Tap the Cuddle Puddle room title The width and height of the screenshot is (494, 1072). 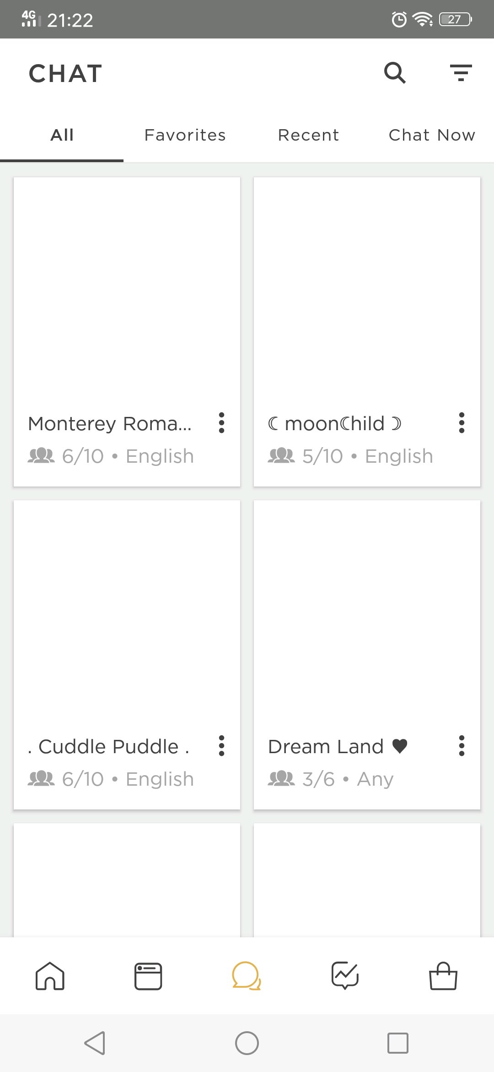pos(109,747)
